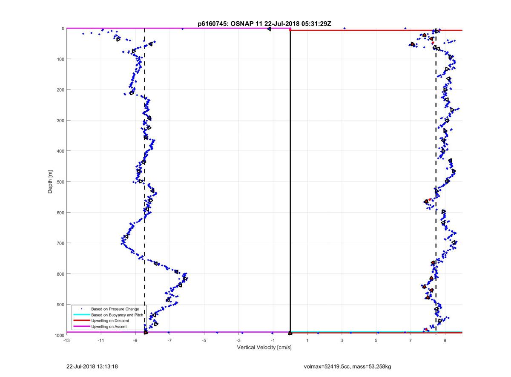Click legend entry 'Based on Buoyancy and Pitch'
The height and width of the screenshot is (377, 511).
coord(117,315)
